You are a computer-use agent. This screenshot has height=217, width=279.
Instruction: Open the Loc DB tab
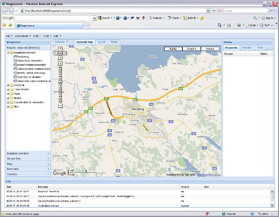[101, 42]
